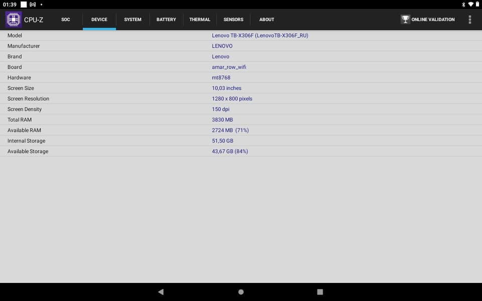Open the three-dot overflow menu

point(470,20)
